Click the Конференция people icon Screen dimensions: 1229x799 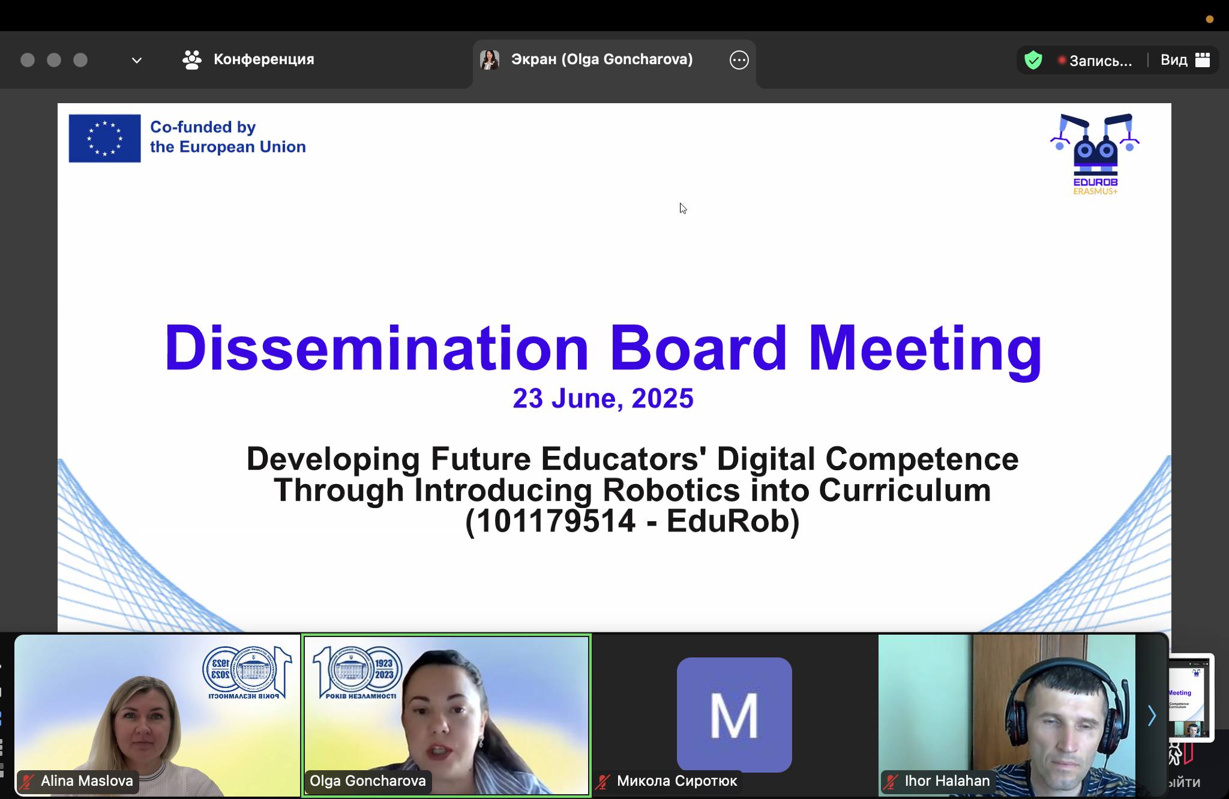click(191, 59)
